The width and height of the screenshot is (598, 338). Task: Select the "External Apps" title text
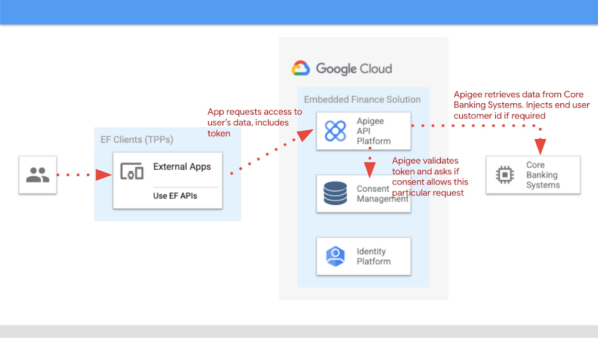pyautogui.click(x=182, y=167)
